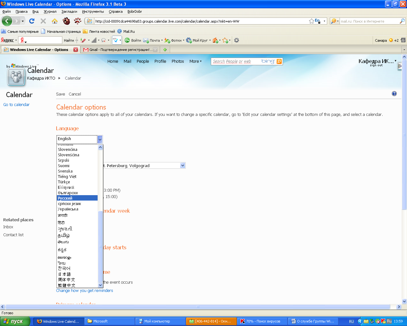Click Save calendar options

60,94
